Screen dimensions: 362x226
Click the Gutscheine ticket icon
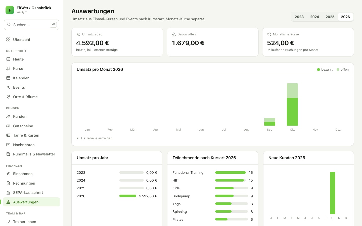(8, 126)
